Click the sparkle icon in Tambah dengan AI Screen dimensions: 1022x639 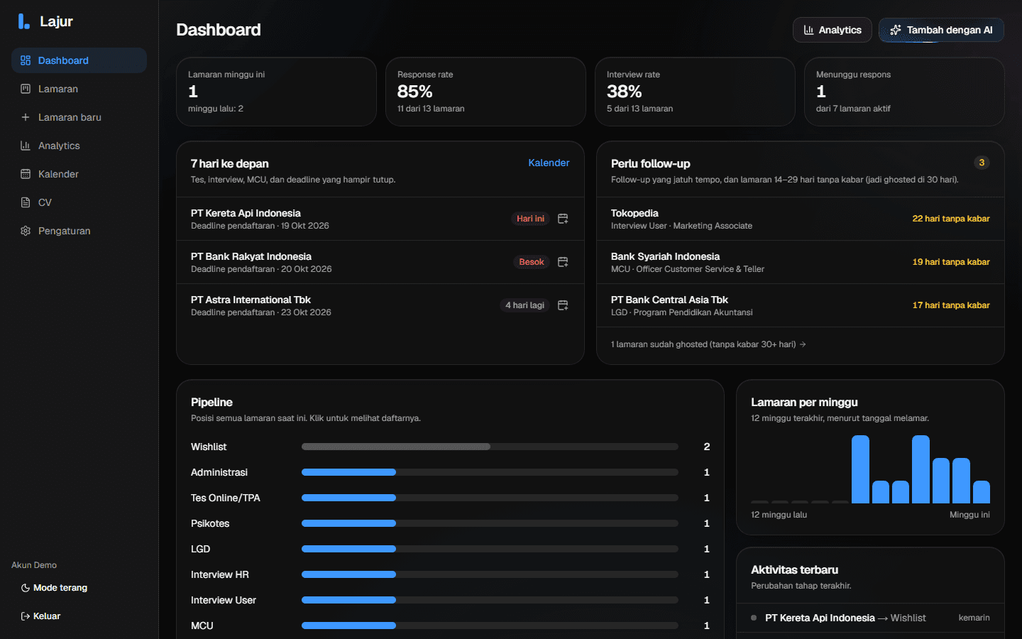[896, 30]
